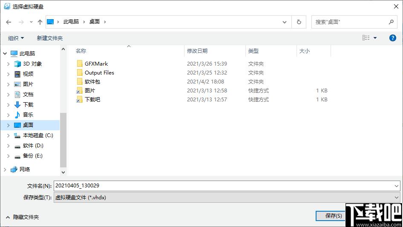The height and width of the screenshot is (227, 403).
Task: Open the view mode dropdown arrow
Action: coord(375,38)
